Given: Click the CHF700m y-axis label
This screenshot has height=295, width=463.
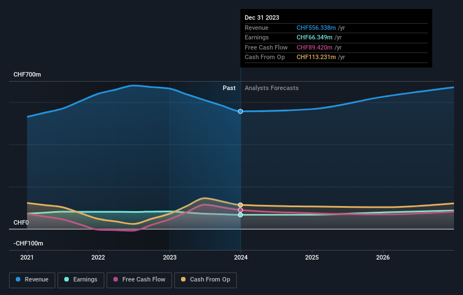Looking at the screenshot, I should point(27,74).
